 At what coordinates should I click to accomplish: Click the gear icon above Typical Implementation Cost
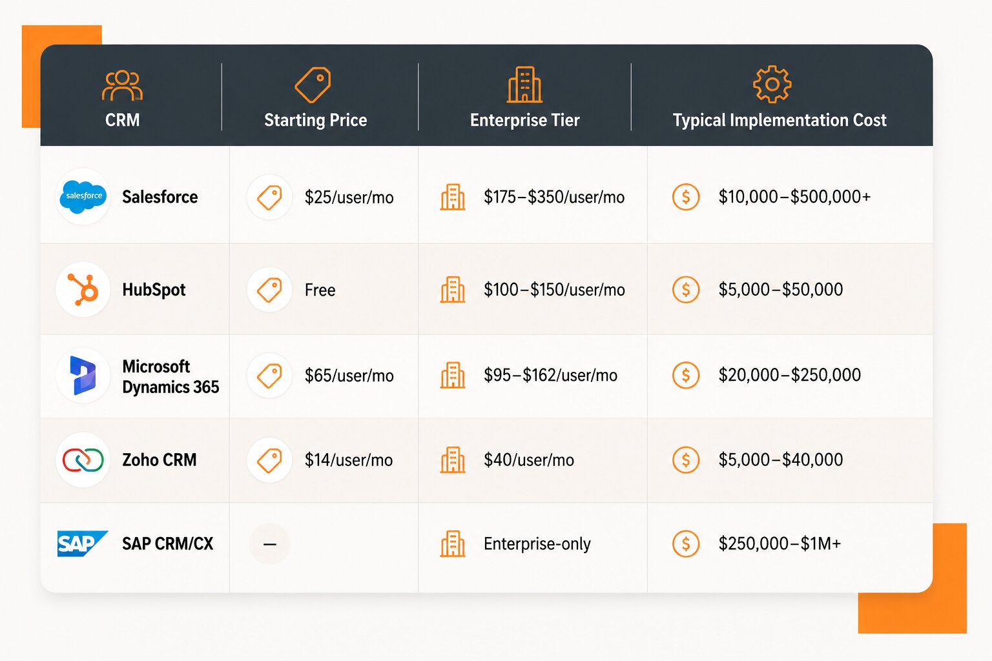point(772,84)
